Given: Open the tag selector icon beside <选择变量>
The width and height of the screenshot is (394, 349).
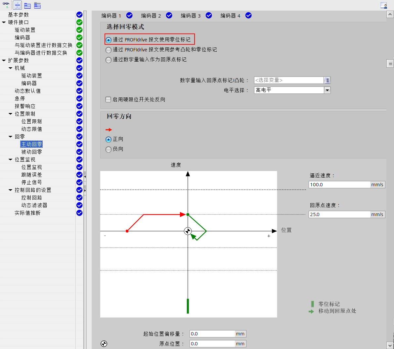Looking at the screenshot, I should tap(328, 80).
